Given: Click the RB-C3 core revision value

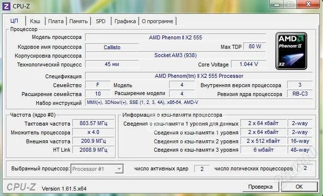Looking at the screenshot, I should click(x=300, y=94).
